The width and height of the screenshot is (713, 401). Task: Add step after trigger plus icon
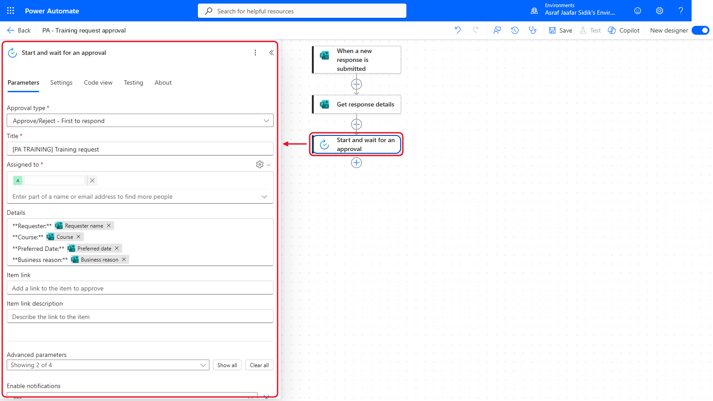(356, 84)
